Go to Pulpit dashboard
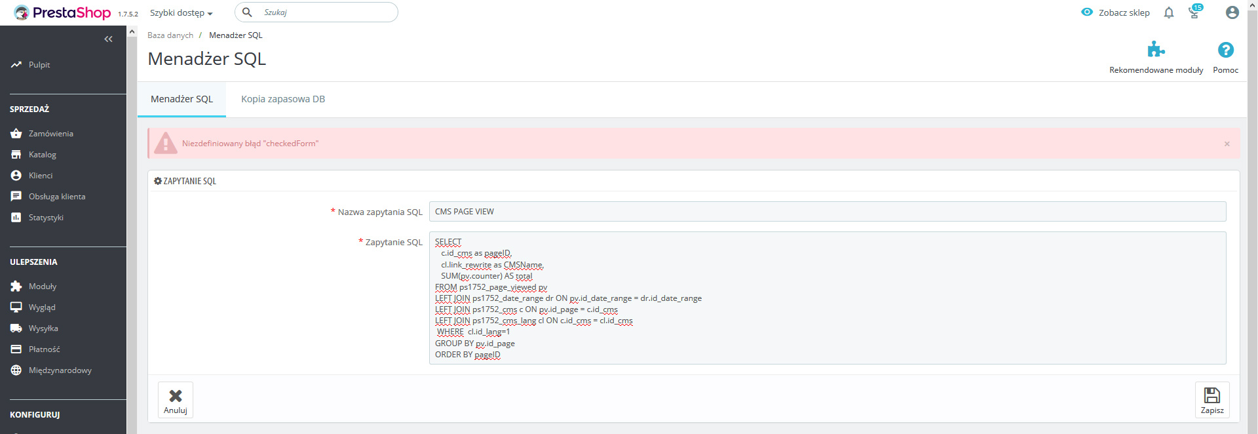This screenshot has height=434, width=1258. point(39,65)
